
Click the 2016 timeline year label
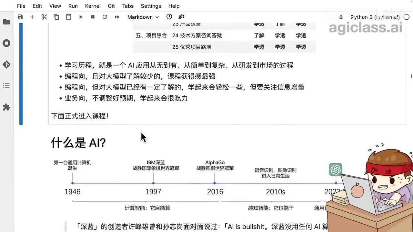coord(215,192)
